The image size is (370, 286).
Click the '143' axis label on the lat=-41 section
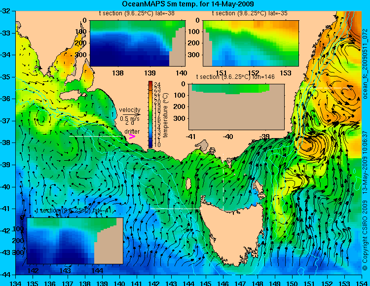point(65,270)
